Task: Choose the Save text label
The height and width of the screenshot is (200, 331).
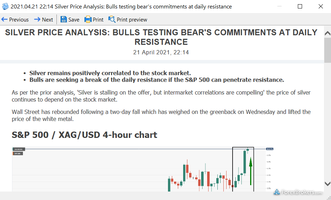Action: pos(74,20)
